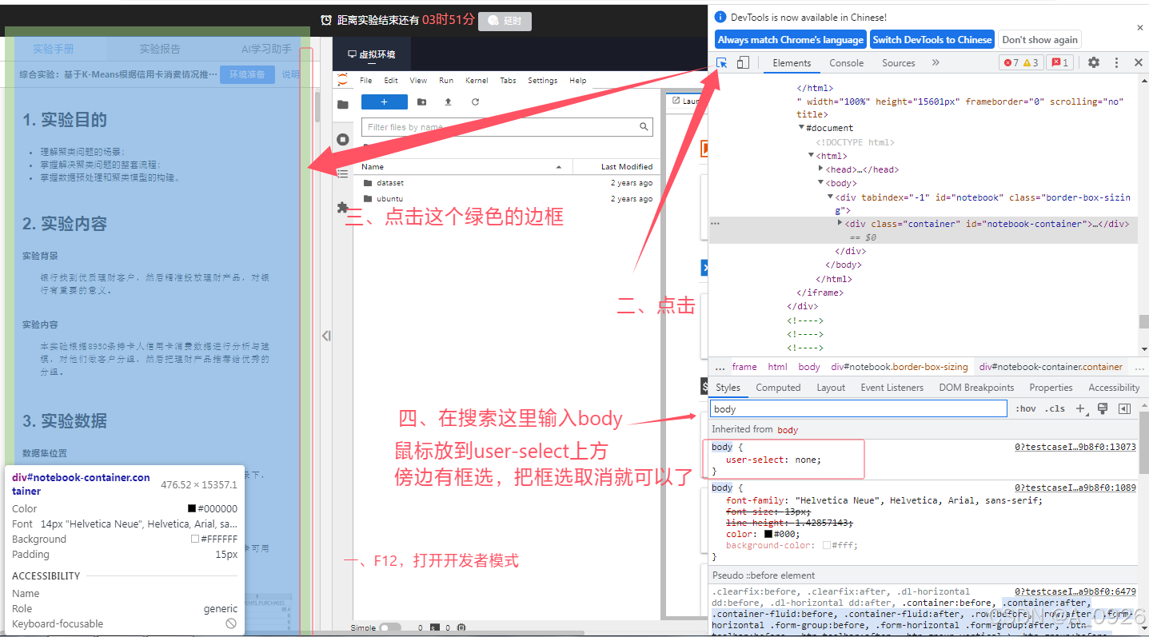
Task: Open the DevTools three-dot customize menu
Action: 1116,62
